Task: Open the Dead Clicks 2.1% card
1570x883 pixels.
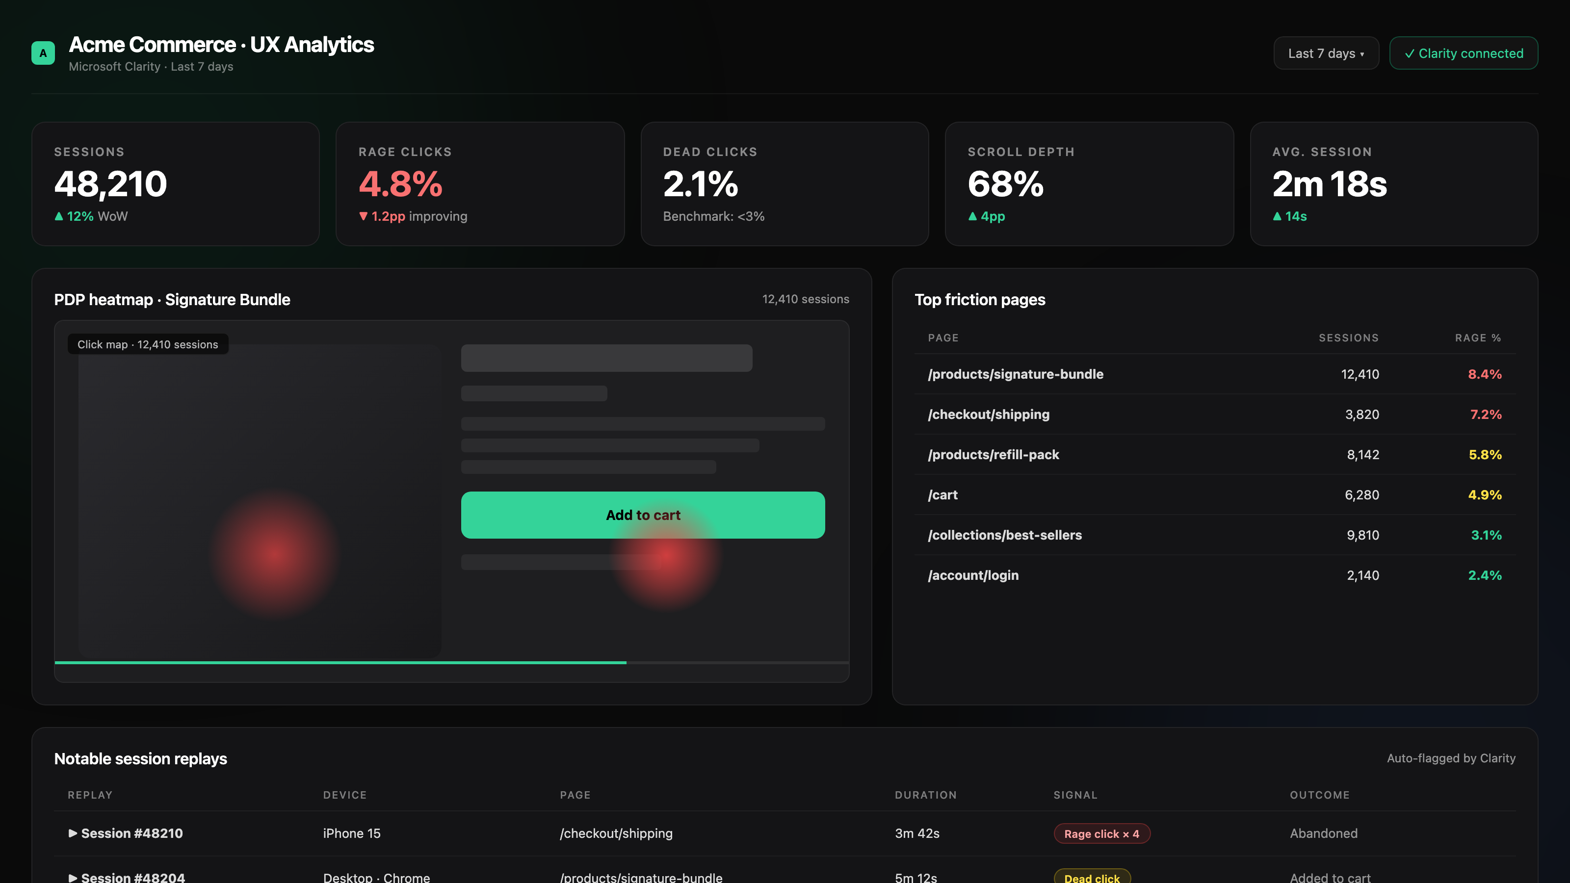Action: point(785,183)
